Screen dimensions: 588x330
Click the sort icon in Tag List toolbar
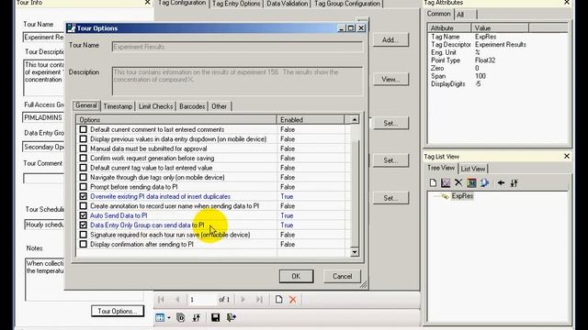click(x=514, y=182)
